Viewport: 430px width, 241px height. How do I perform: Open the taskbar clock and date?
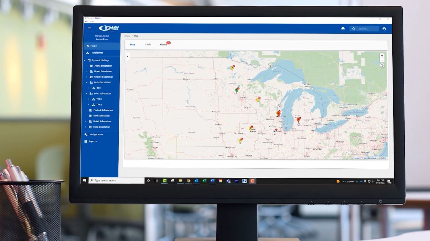(380, 181)
